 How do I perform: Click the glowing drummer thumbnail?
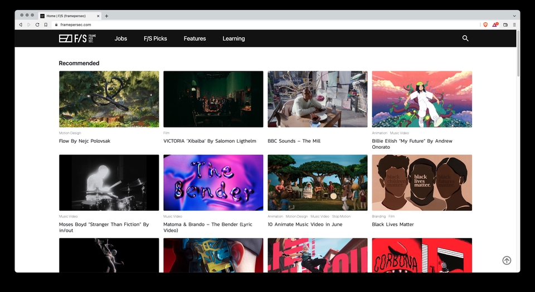click(x=109, y=183)
